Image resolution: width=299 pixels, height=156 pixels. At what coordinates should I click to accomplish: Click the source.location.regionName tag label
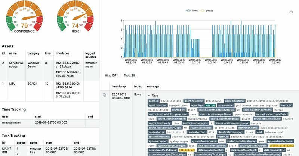tap(215, 114)
